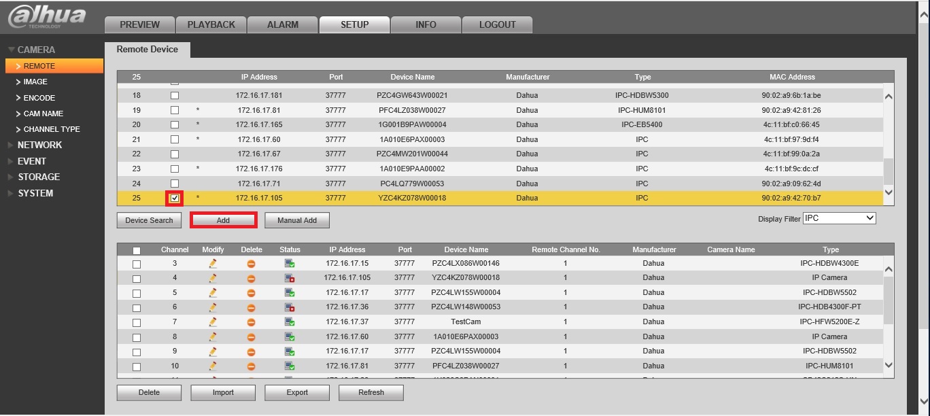Expand the STORAGE menu in the sidebar

(39, 177)
